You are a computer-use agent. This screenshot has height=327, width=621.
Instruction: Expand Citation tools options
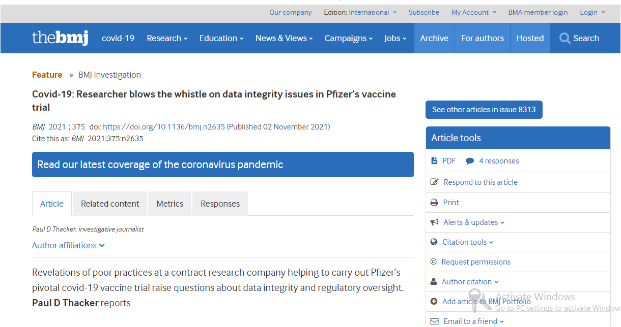[468, 242]
